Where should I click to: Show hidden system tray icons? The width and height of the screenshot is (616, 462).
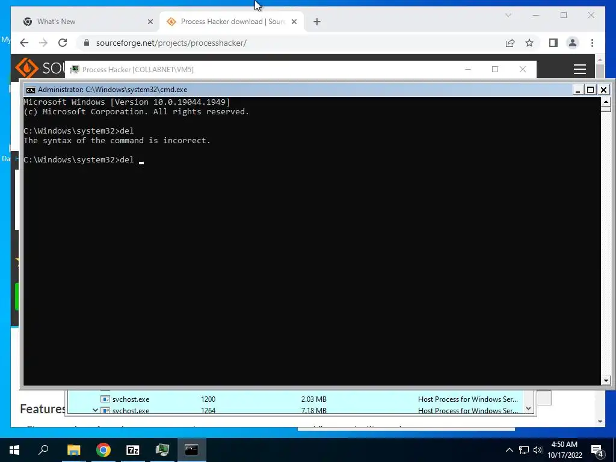(509, 450)
